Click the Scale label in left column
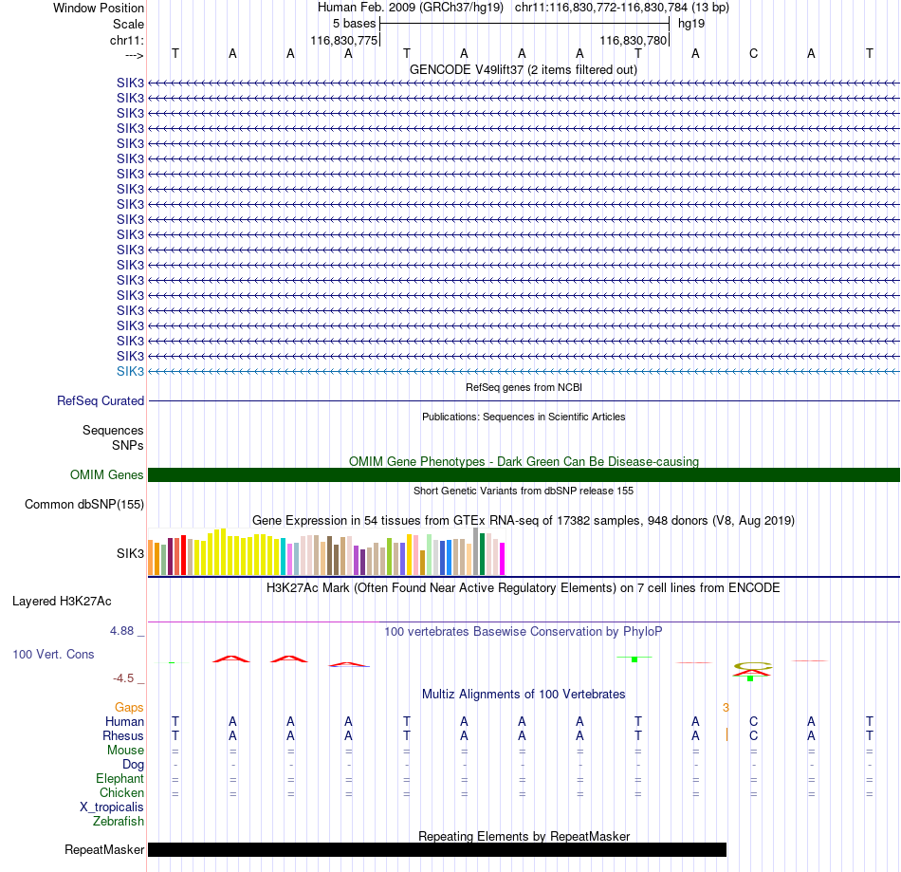Screen dimensions: 901x872 tap(128, 24)
